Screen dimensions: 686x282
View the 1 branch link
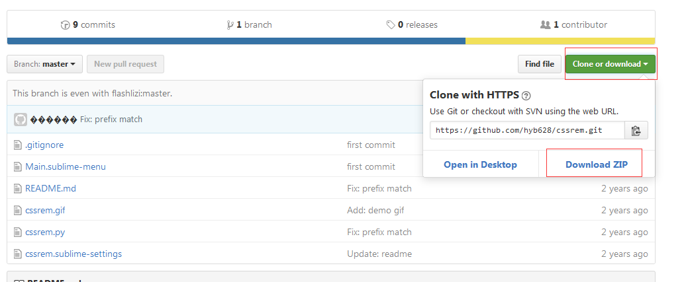click(x=250, y=25)
